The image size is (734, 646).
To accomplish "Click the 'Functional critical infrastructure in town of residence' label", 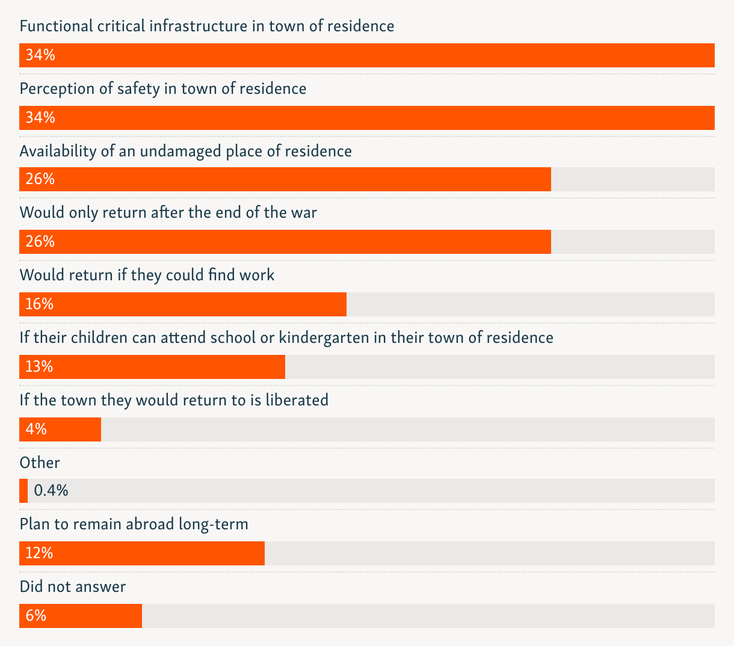I will 207,26.
